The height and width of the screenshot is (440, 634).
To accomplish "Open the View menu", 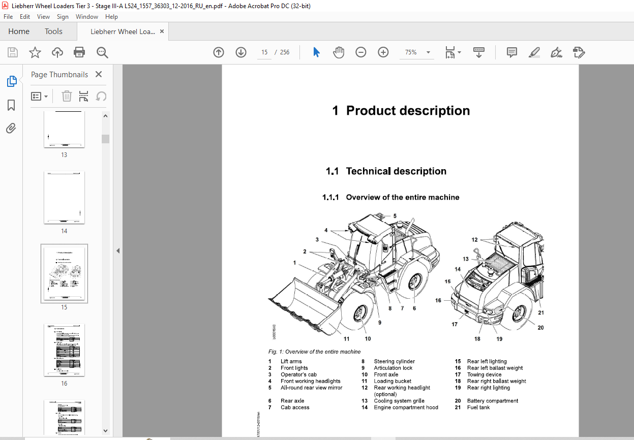I will click(43, 17).
